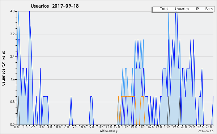
Task: Click the '8 h' x-axis label
Action: [x=83, y=127]
